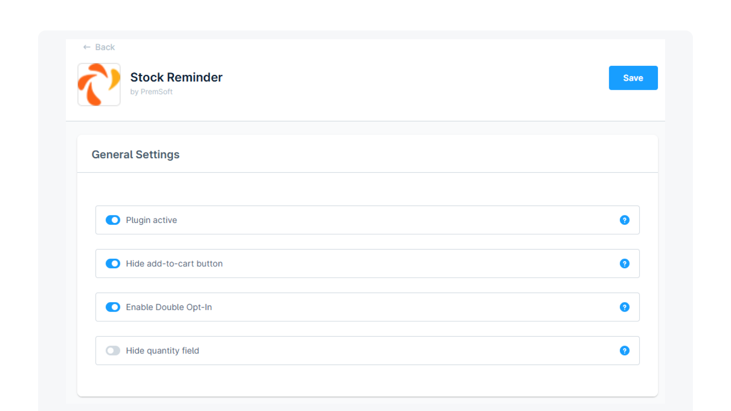The height and width of the screenshot is (411, 731).
Task: View help tooltip for Double Opt-In
Action: click(x=624, y=307)
